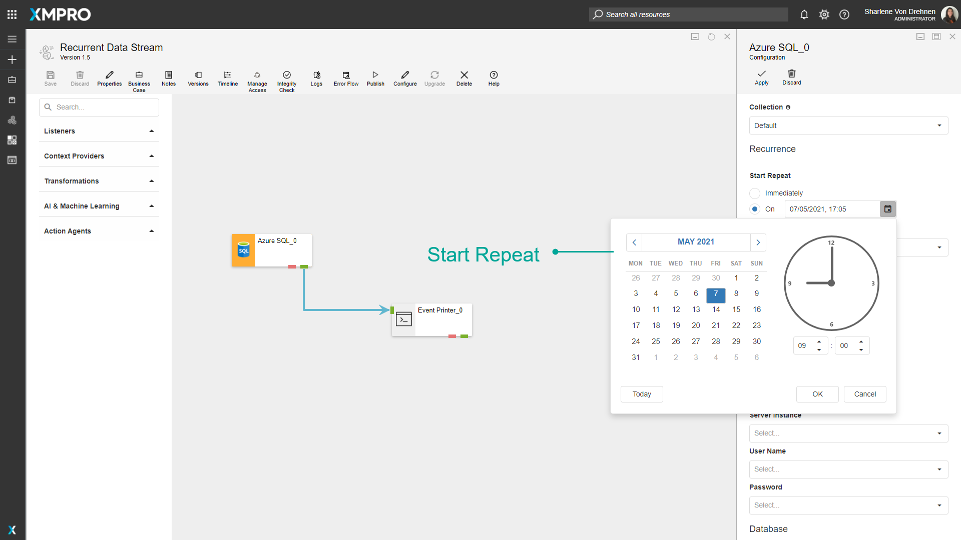Click the Today button
The height and width of the screenshot is (540, 961).
tap(642, 394)
